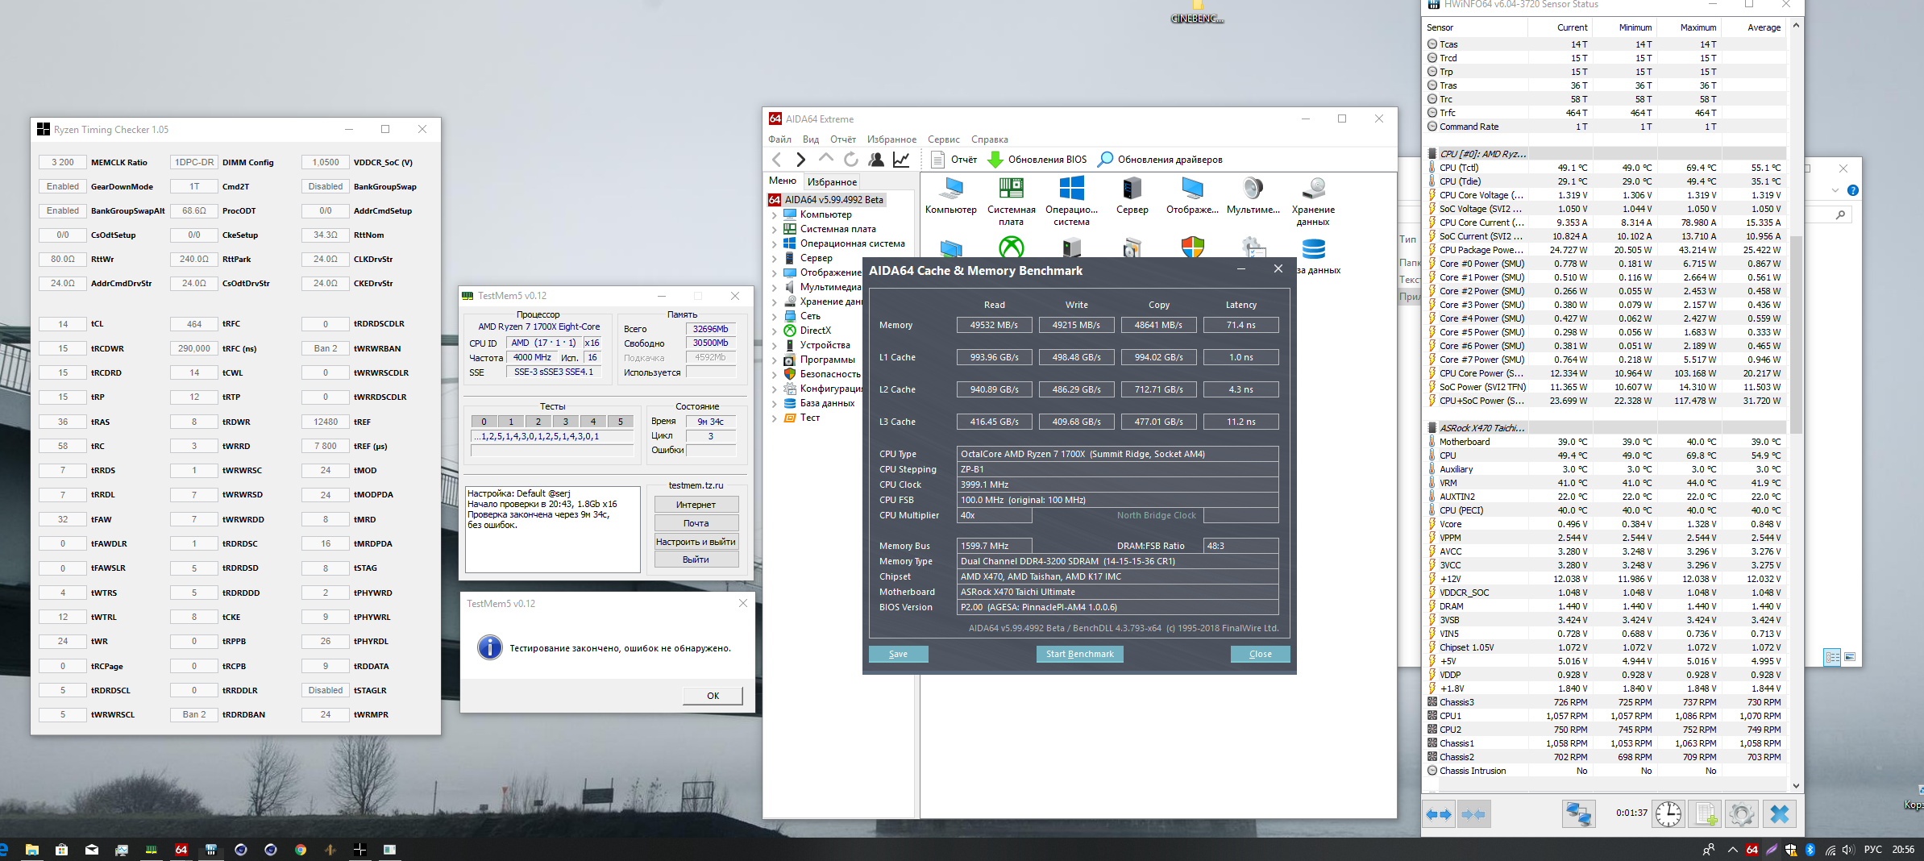The image size is (1924, 861).
Task: Click OK in the TestMem5 message box
Action: (713, 696)
